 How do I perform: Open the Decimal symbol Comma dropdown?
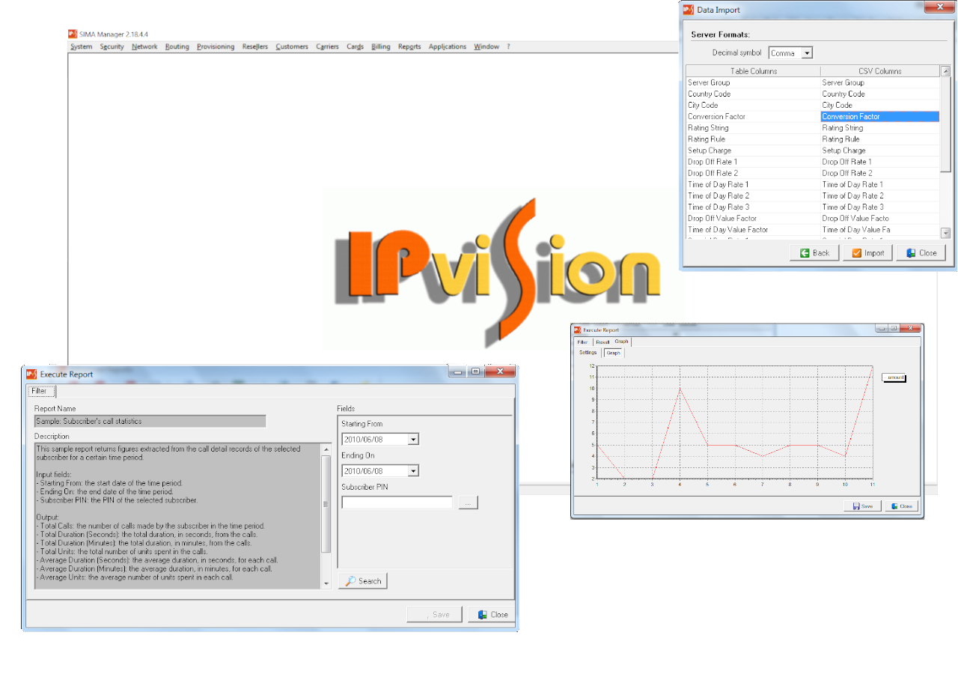pyautogui.click(x=806, y=53)
